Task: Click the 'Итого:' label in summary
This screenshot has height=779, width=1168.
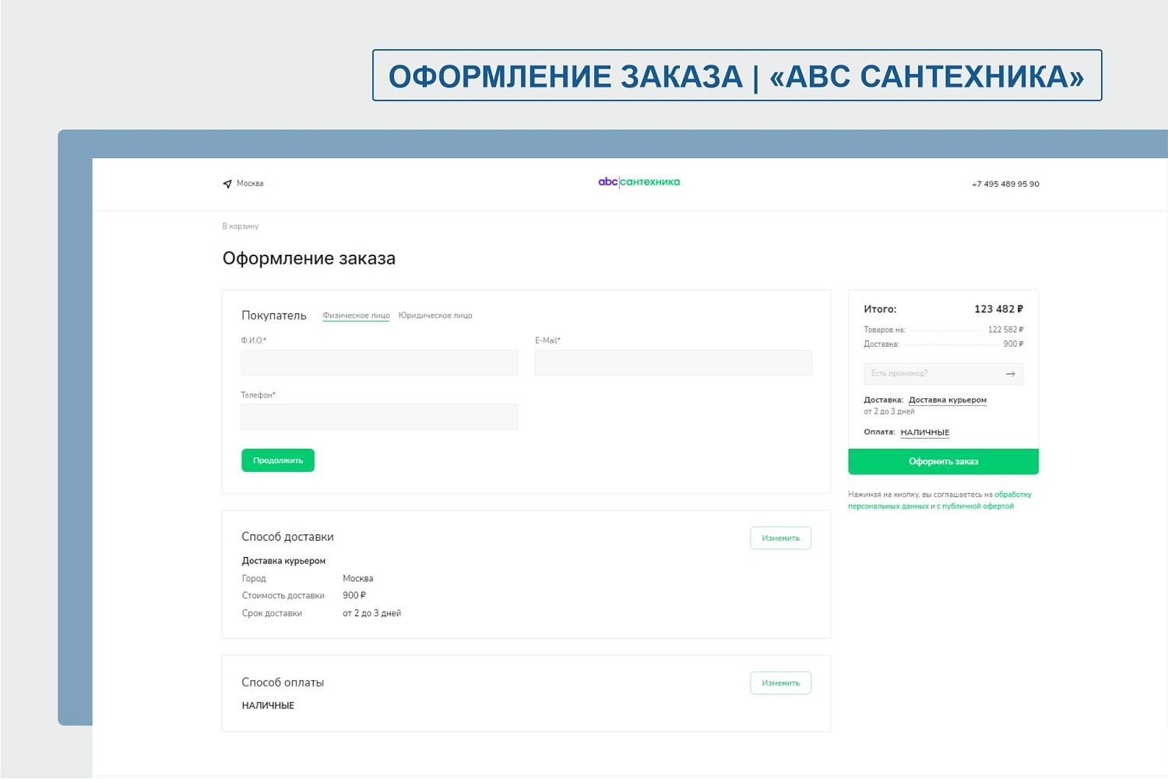Action: 880,309
